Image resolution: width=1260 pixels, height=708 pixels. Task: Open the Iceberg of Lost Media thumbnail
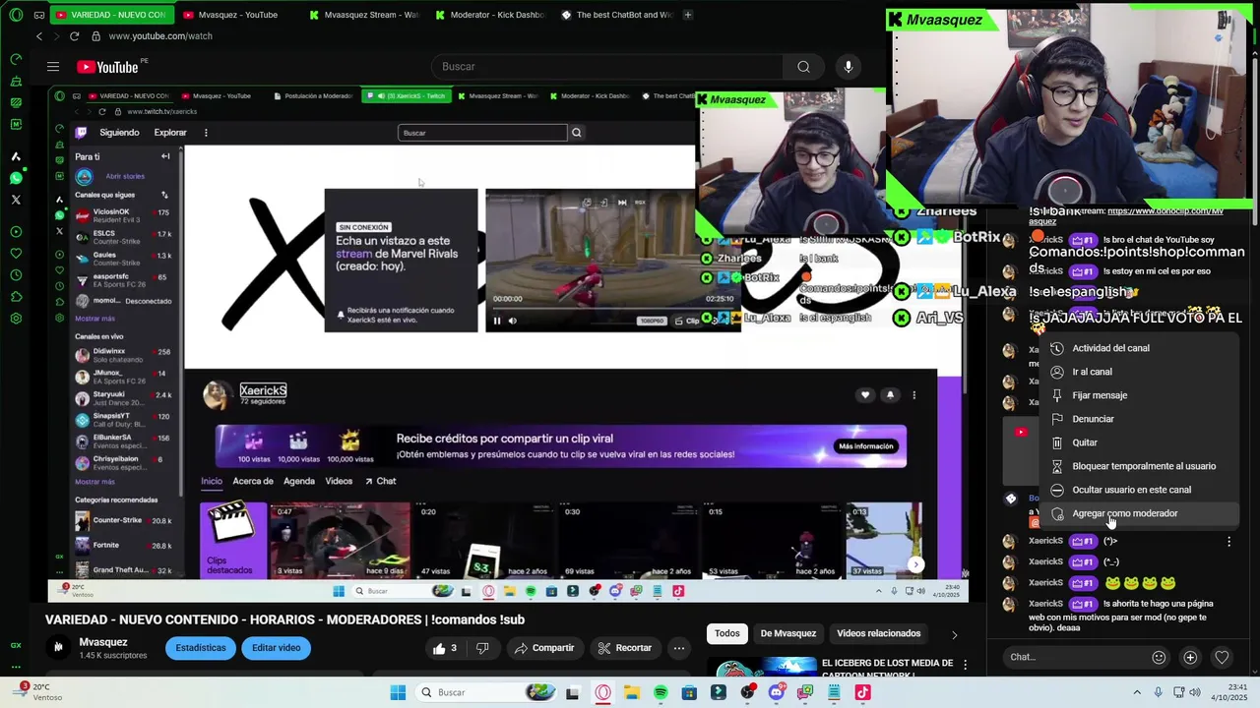pos(761,667)
